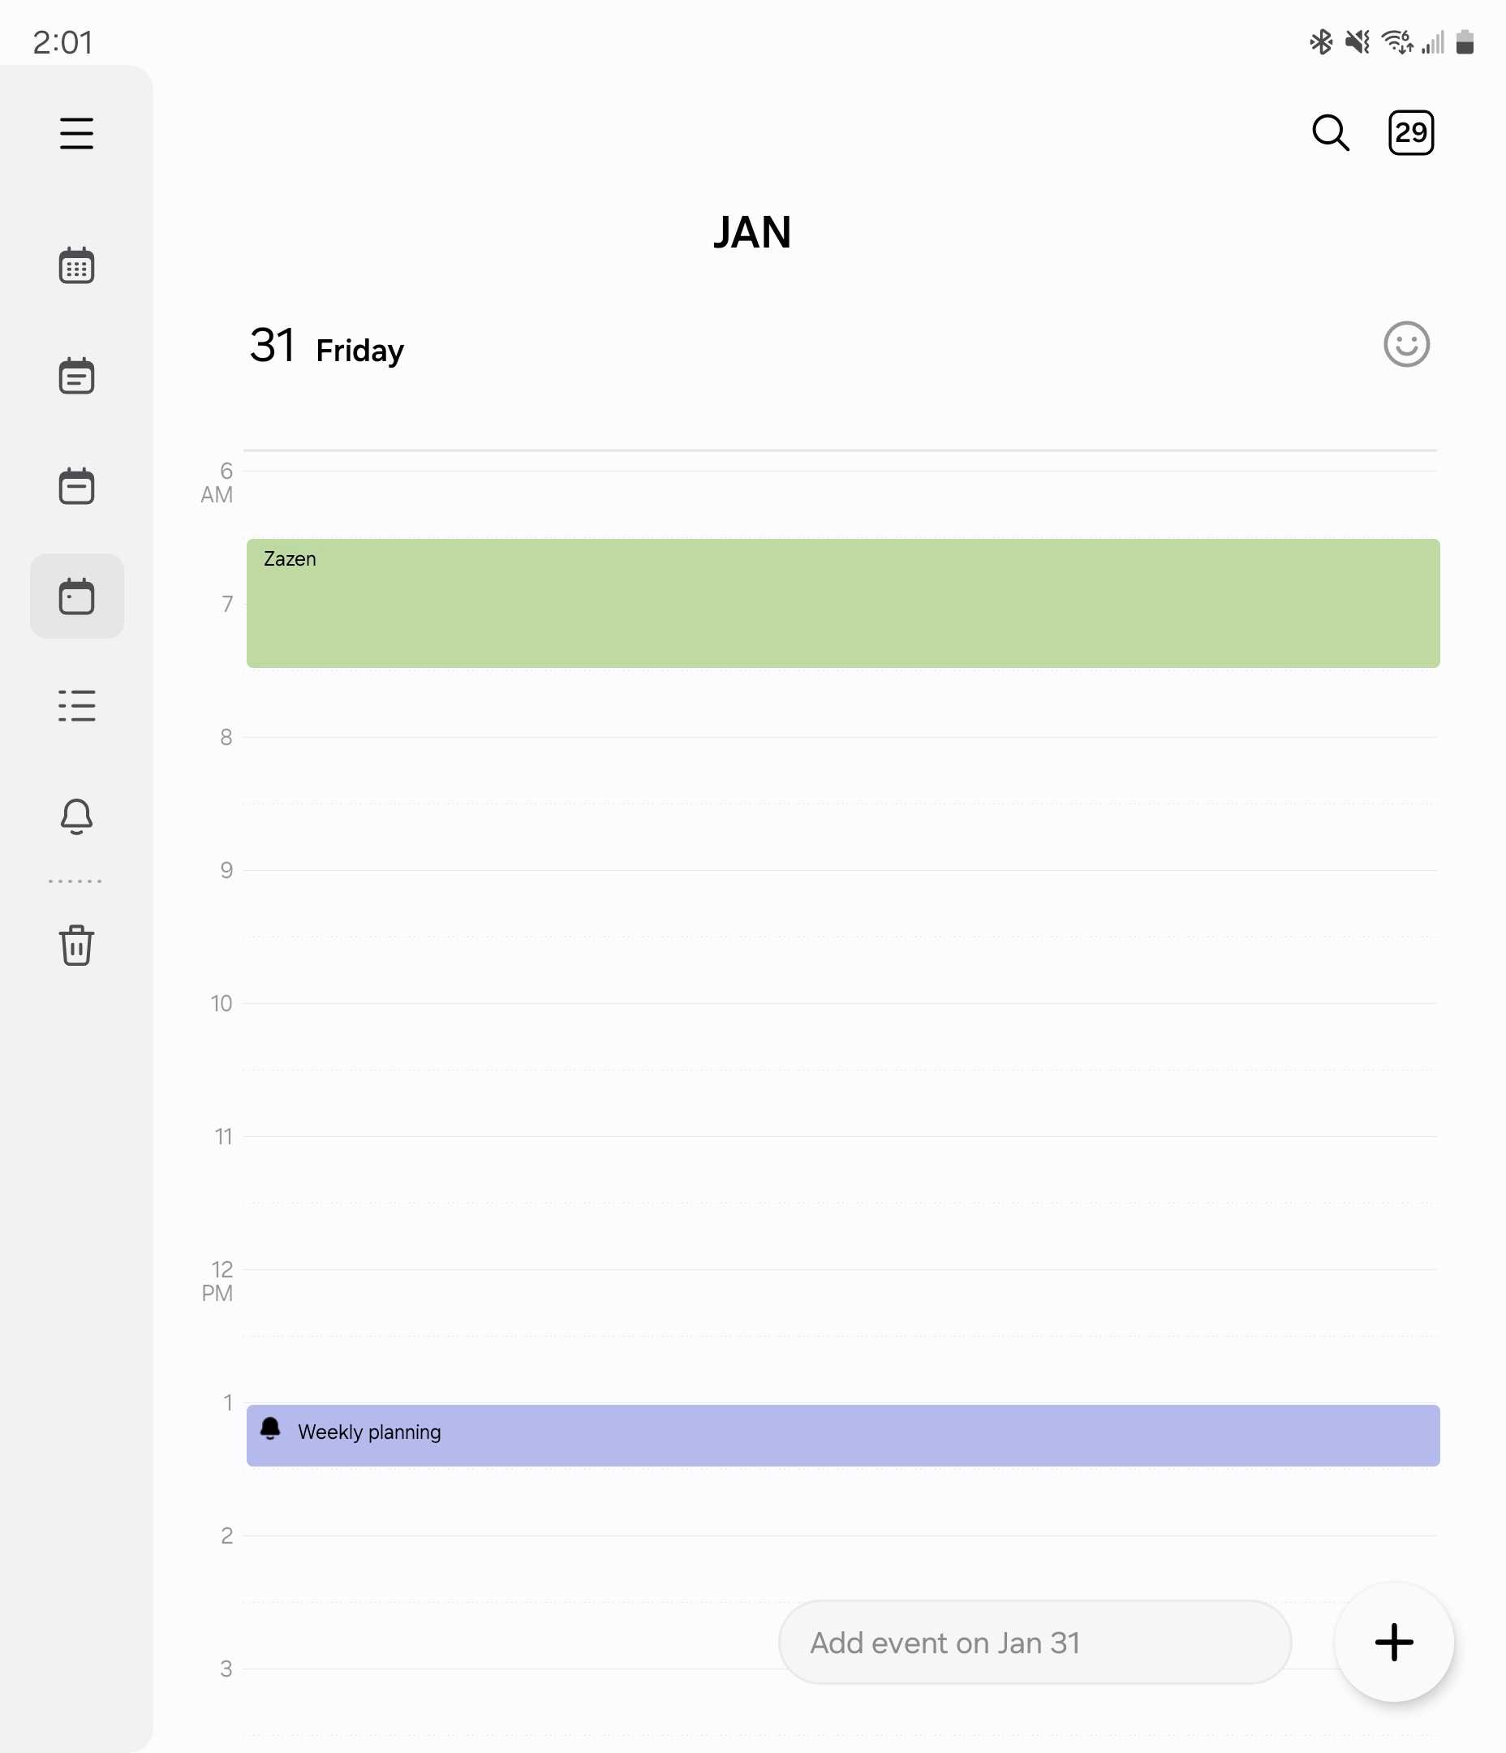Tap the search magnifier icon
1506x1753 pixels.
coord(1330,133)
